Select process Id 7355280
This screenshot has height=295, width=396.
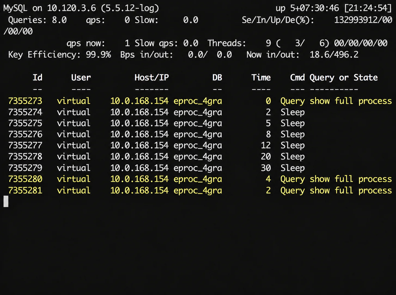click(x=25, y=179)
